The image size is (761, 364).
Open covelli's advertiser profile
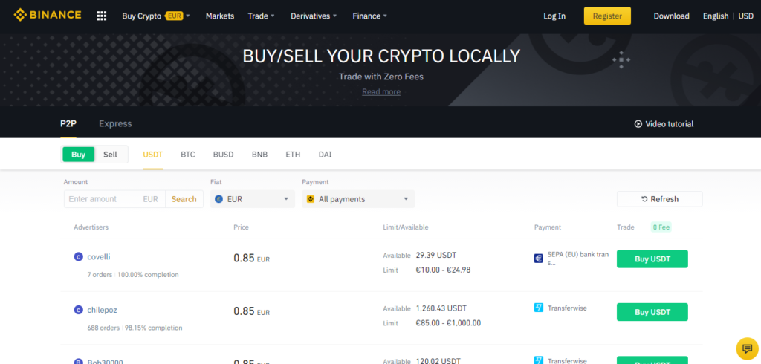(x=99, y=257)
